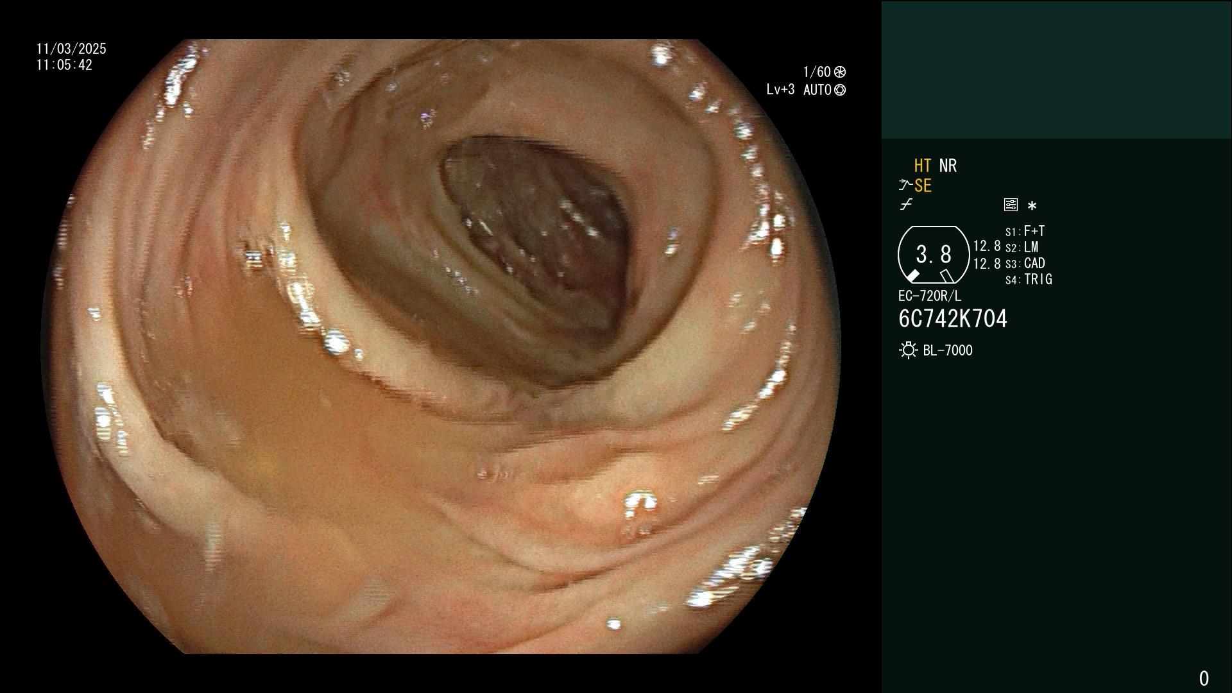Image resolution: width=1232 pixels, height=693 pixels.
Task: Click the shutter speed icon beside 1/60
Action: pos(840,72)
